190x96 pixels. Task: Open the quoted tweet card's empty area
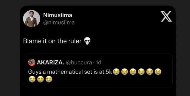[109, 80]
